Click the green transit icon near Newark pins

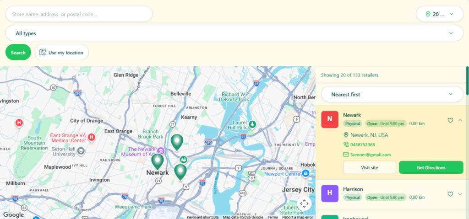pos(184,160)
